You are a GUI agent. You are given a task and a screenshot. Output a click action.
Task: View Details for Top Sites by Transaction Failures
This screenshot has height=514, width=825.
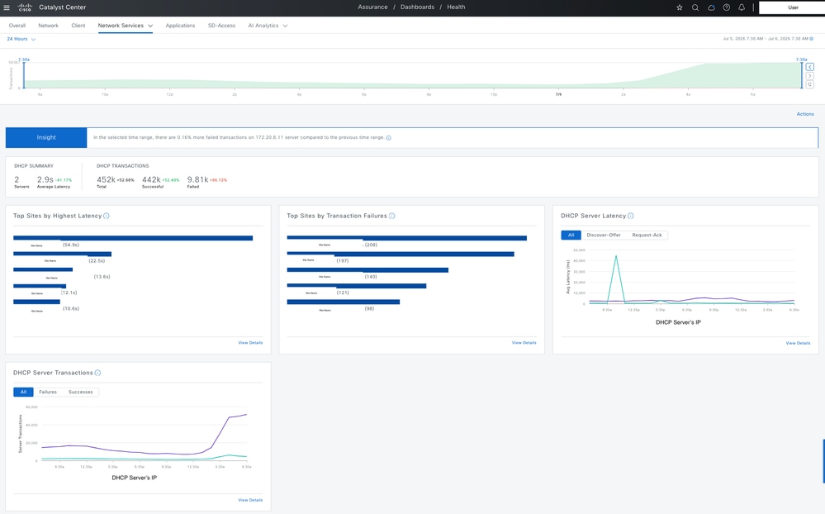(524, 343)
